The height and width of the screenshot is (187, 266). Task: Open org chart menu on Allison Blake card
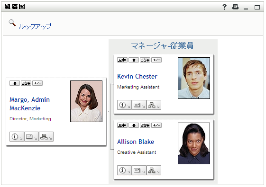pyautogui.click(x=154, y=170)
